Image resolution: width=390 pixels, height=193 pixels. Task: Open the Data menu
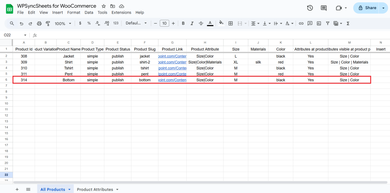click(89, 13)
